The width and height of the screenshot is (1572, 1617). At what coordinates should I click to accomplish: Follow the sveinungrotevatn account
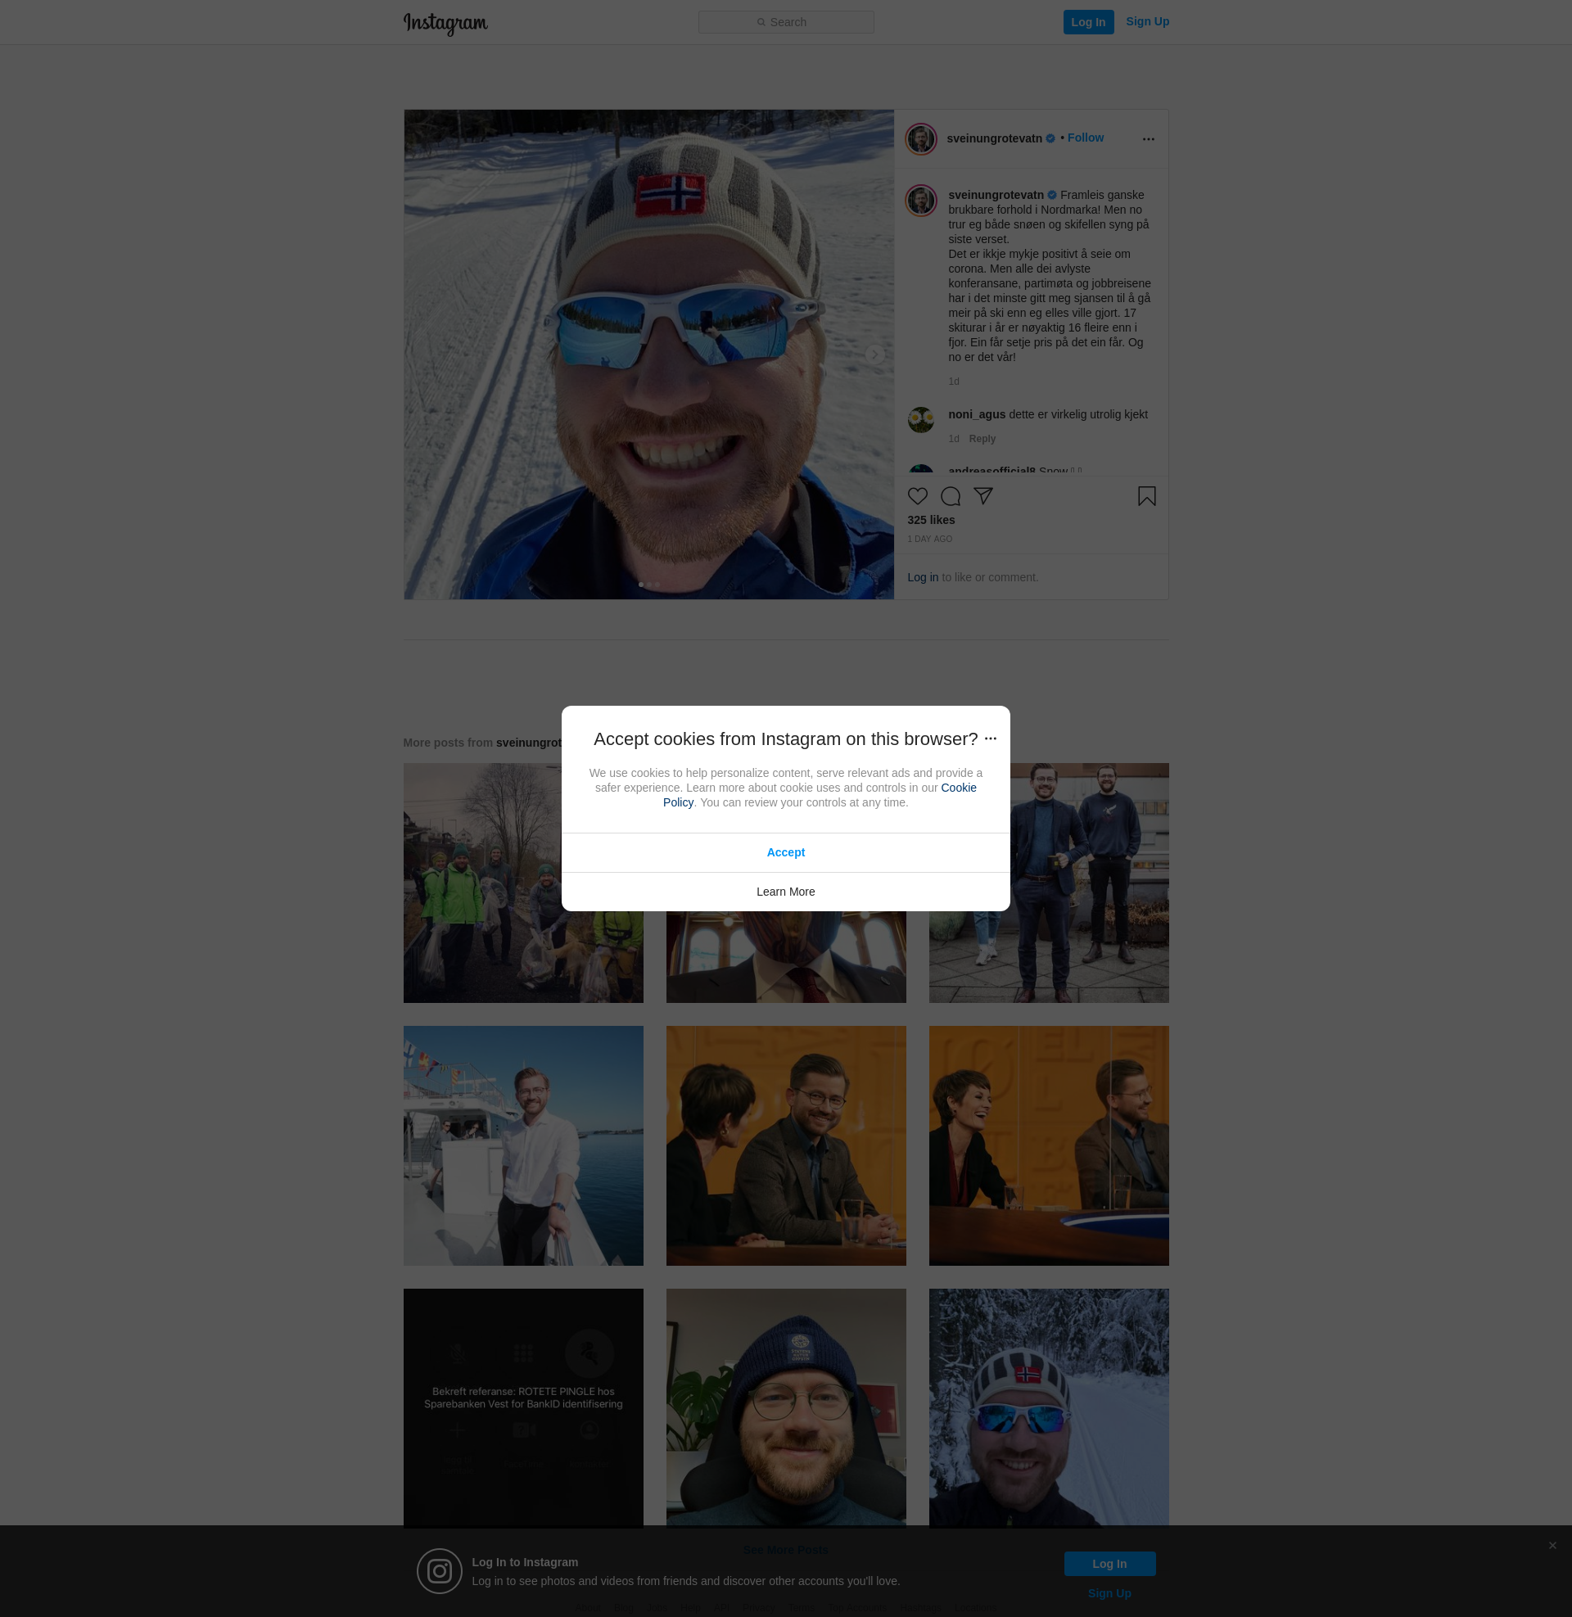click(1085, 138)
